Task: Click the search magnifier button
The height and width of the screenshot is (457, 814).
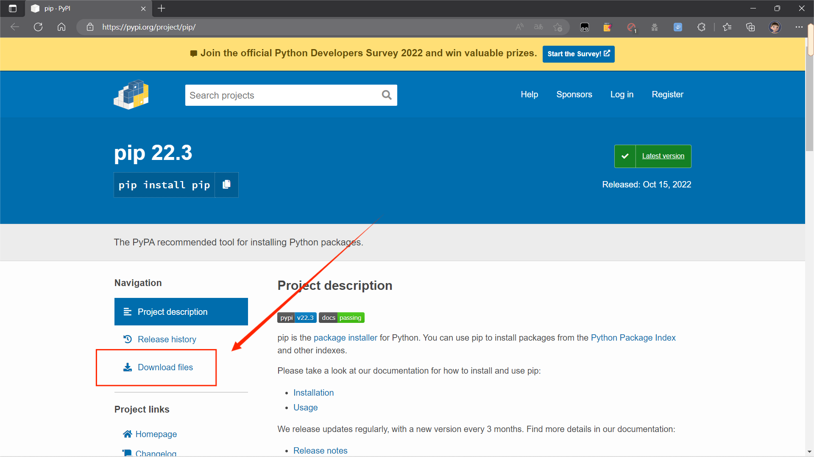Action: tap(387, 95)
